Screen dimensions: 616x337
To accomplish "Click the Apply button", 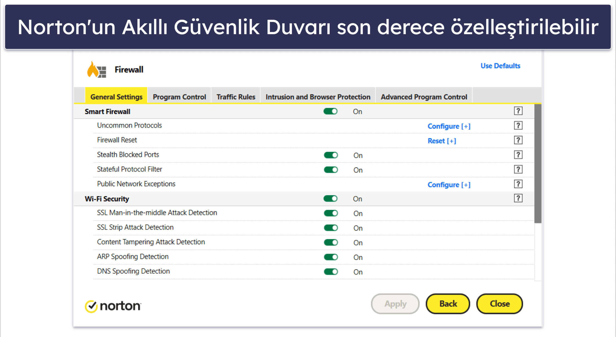I will point(395,304).
